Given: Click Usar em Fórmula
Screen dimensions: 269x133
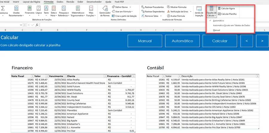Looking at the screenshot, I should pyautogui.click(x=122, y=11).
